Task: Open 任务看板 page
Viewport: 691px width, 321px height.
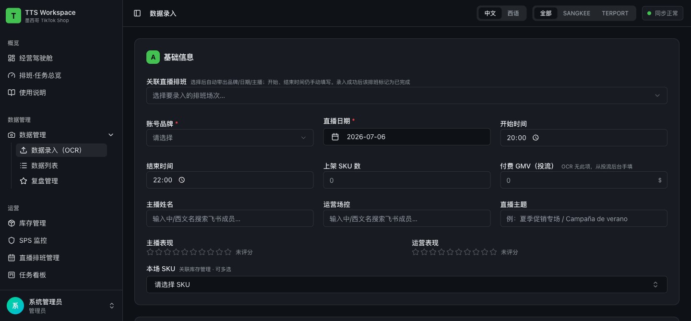Action: pyautogui.click(x=61, y=275)
